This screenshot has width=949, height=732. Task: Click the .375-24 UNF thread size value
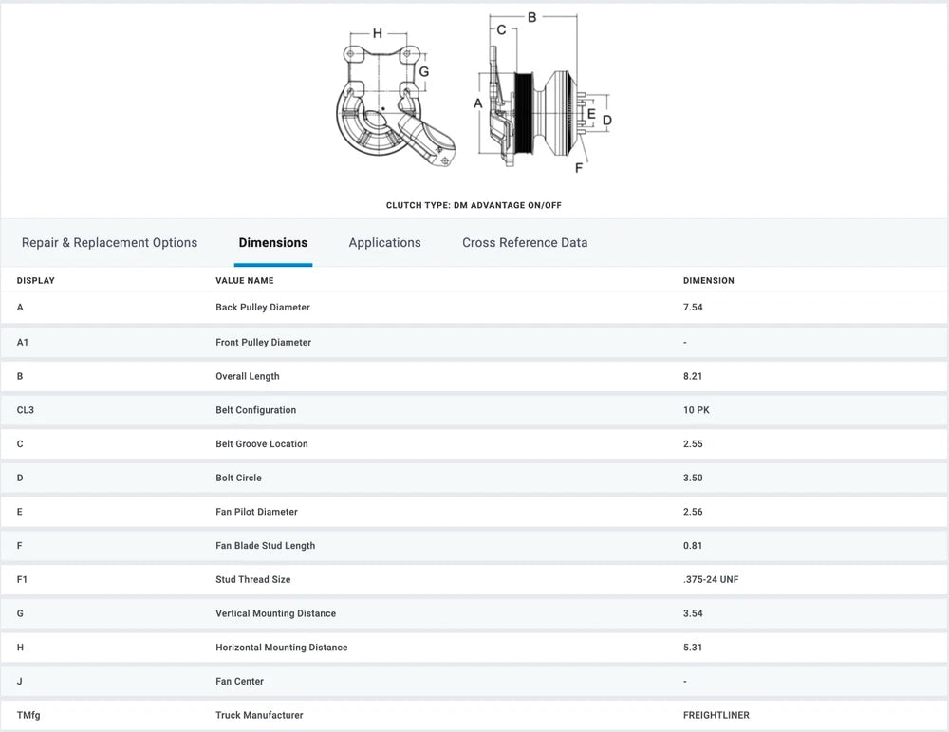(x=710, y=579)
